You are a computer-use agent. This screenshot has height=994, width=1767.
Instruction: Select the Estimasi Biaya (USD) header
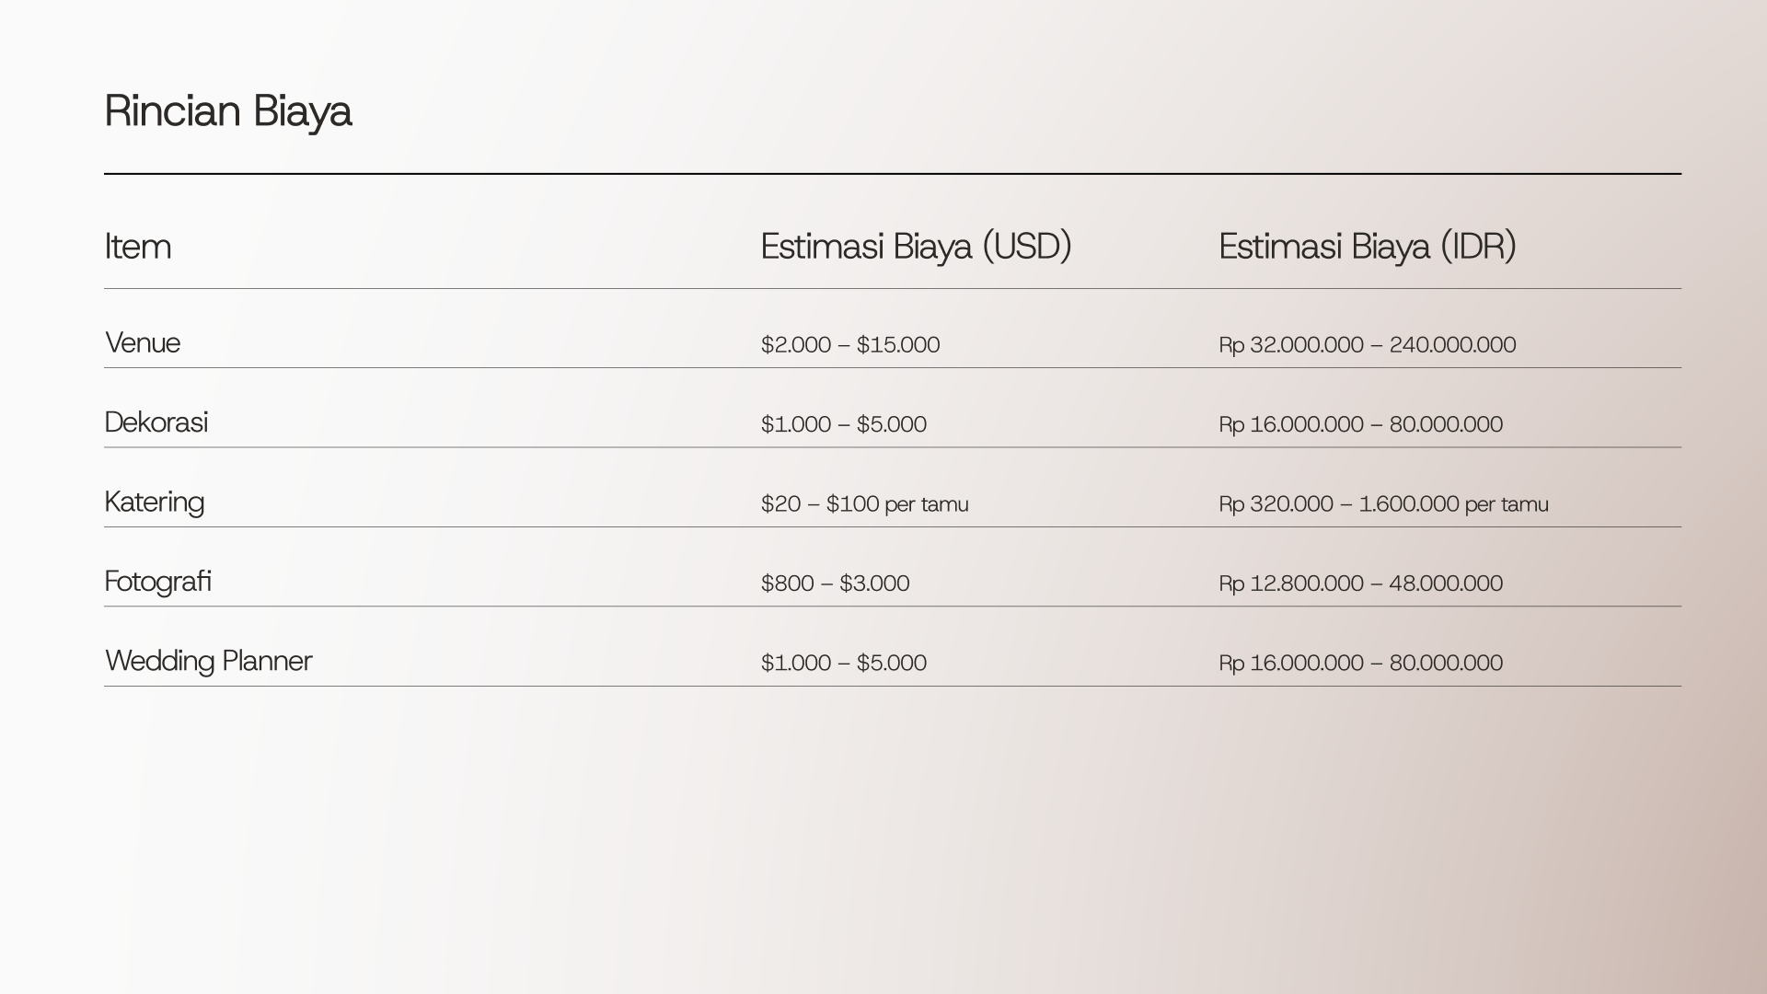point(916,247)
